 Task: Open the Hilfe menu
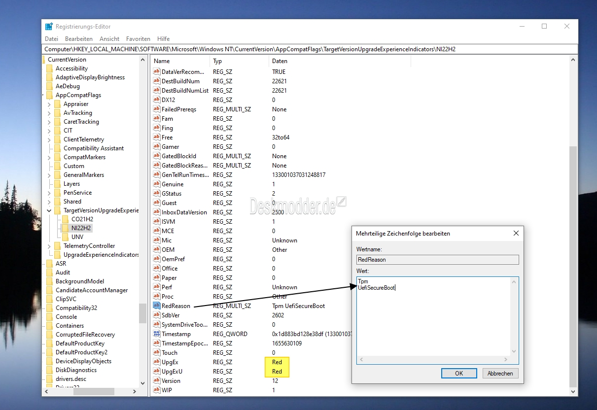click(x=163, y=38)
